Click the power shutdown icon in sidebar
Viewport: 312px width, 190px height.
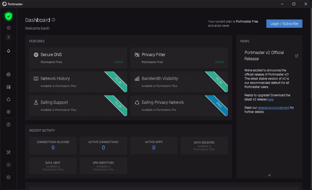tap(9, 177)
